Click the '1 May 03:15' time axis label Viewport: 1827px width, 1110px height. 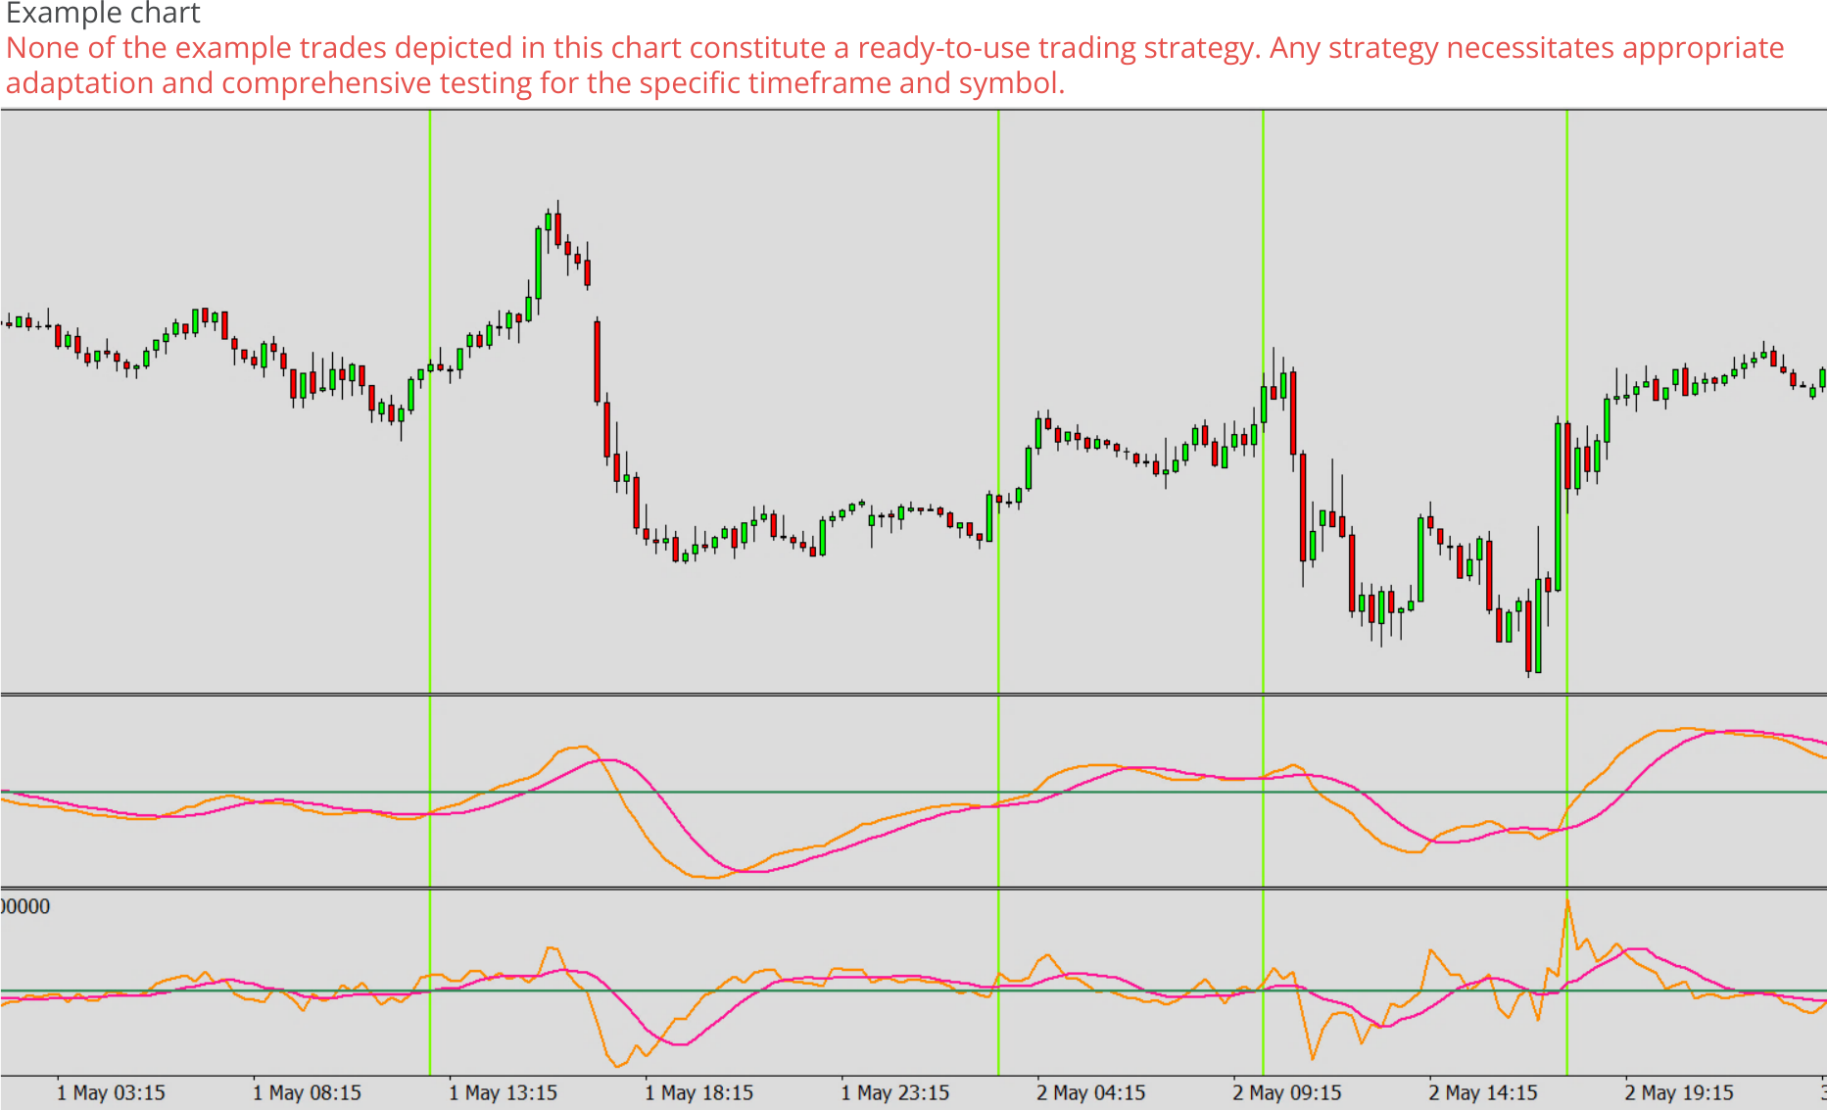tap(111, 1092)
